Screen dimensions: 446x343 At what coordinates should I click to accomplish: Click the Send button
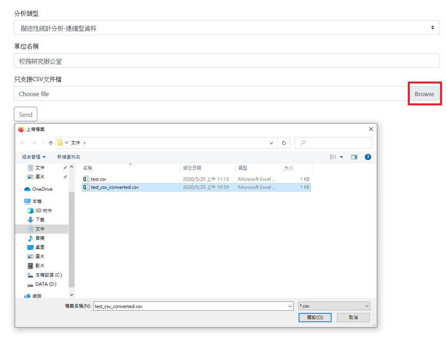(26, 114)
